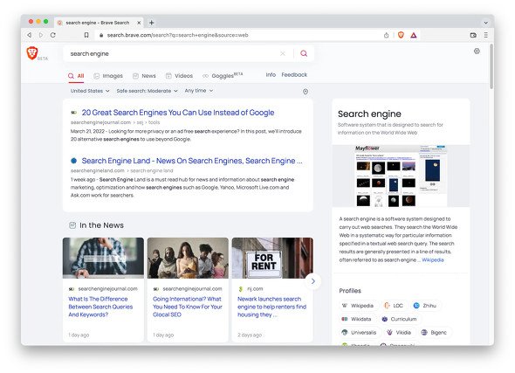The width and height of the screenshot is (515, 373).
Task: Click the magnifier search submit icon
Action: (304, 53)
